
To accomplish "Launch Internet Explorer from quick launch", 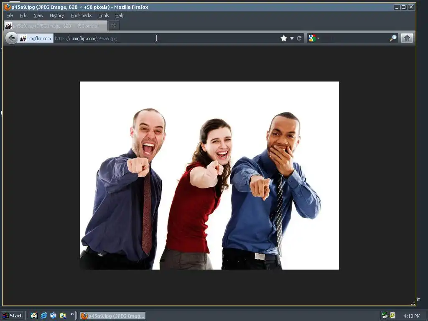I will pos(43,316).
